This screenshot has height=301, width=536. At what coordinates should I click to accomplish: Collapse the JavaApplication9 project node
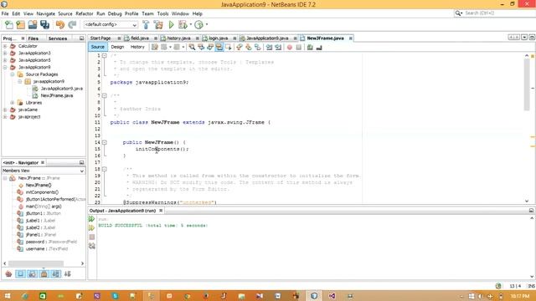pyautogui.click(x=5, y=67)
